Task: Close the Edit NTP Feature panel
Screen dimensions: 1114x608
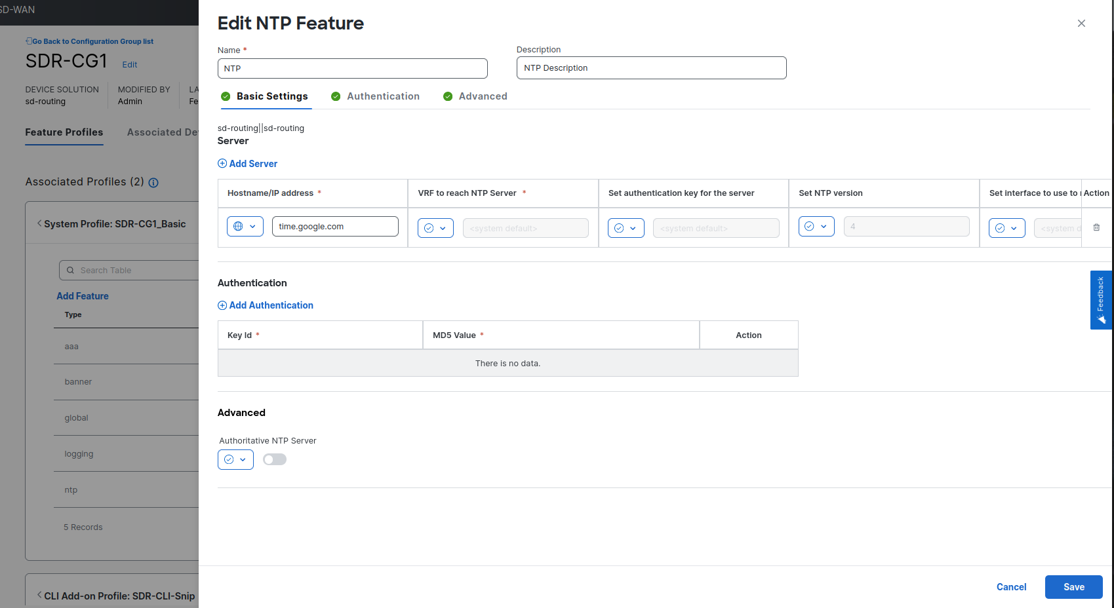Action: pos(1081,24)
